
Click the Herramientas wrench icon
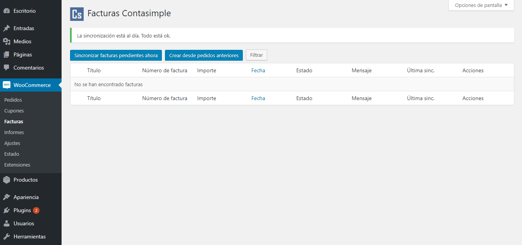pyautogui.click(x=7, y=237)
